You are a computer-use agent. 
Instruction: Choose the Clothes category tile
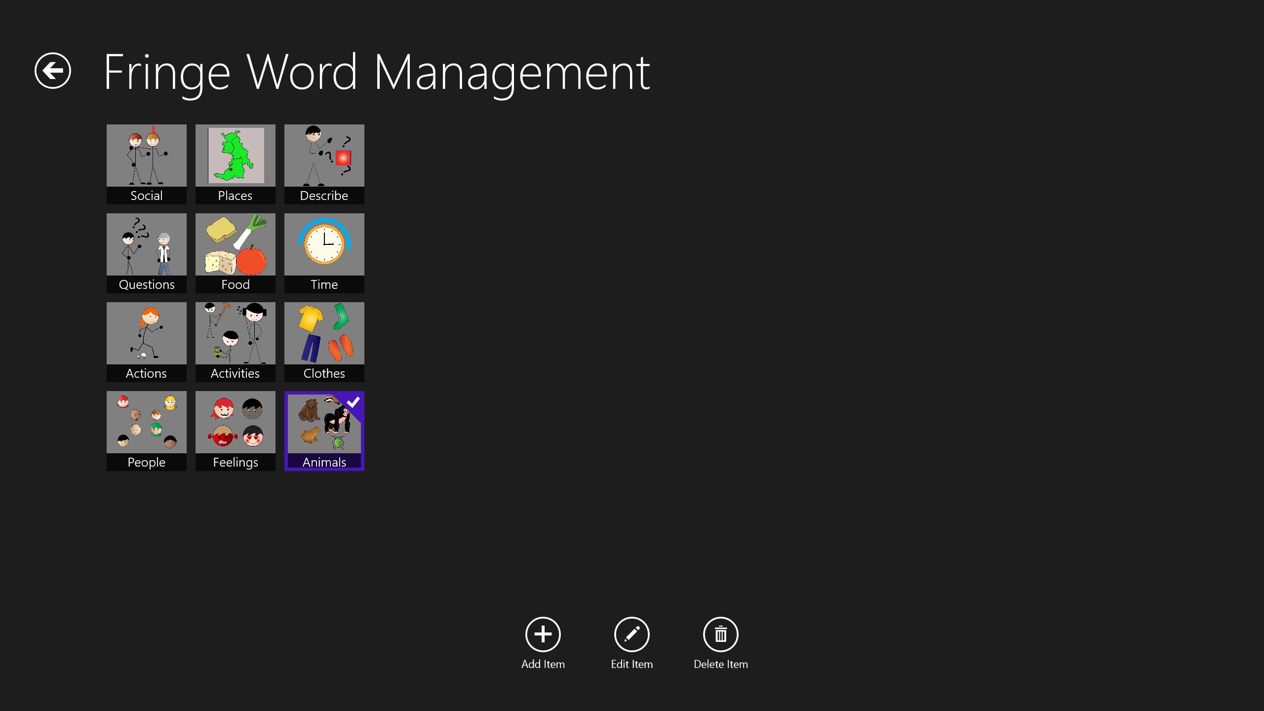(324, 342)
